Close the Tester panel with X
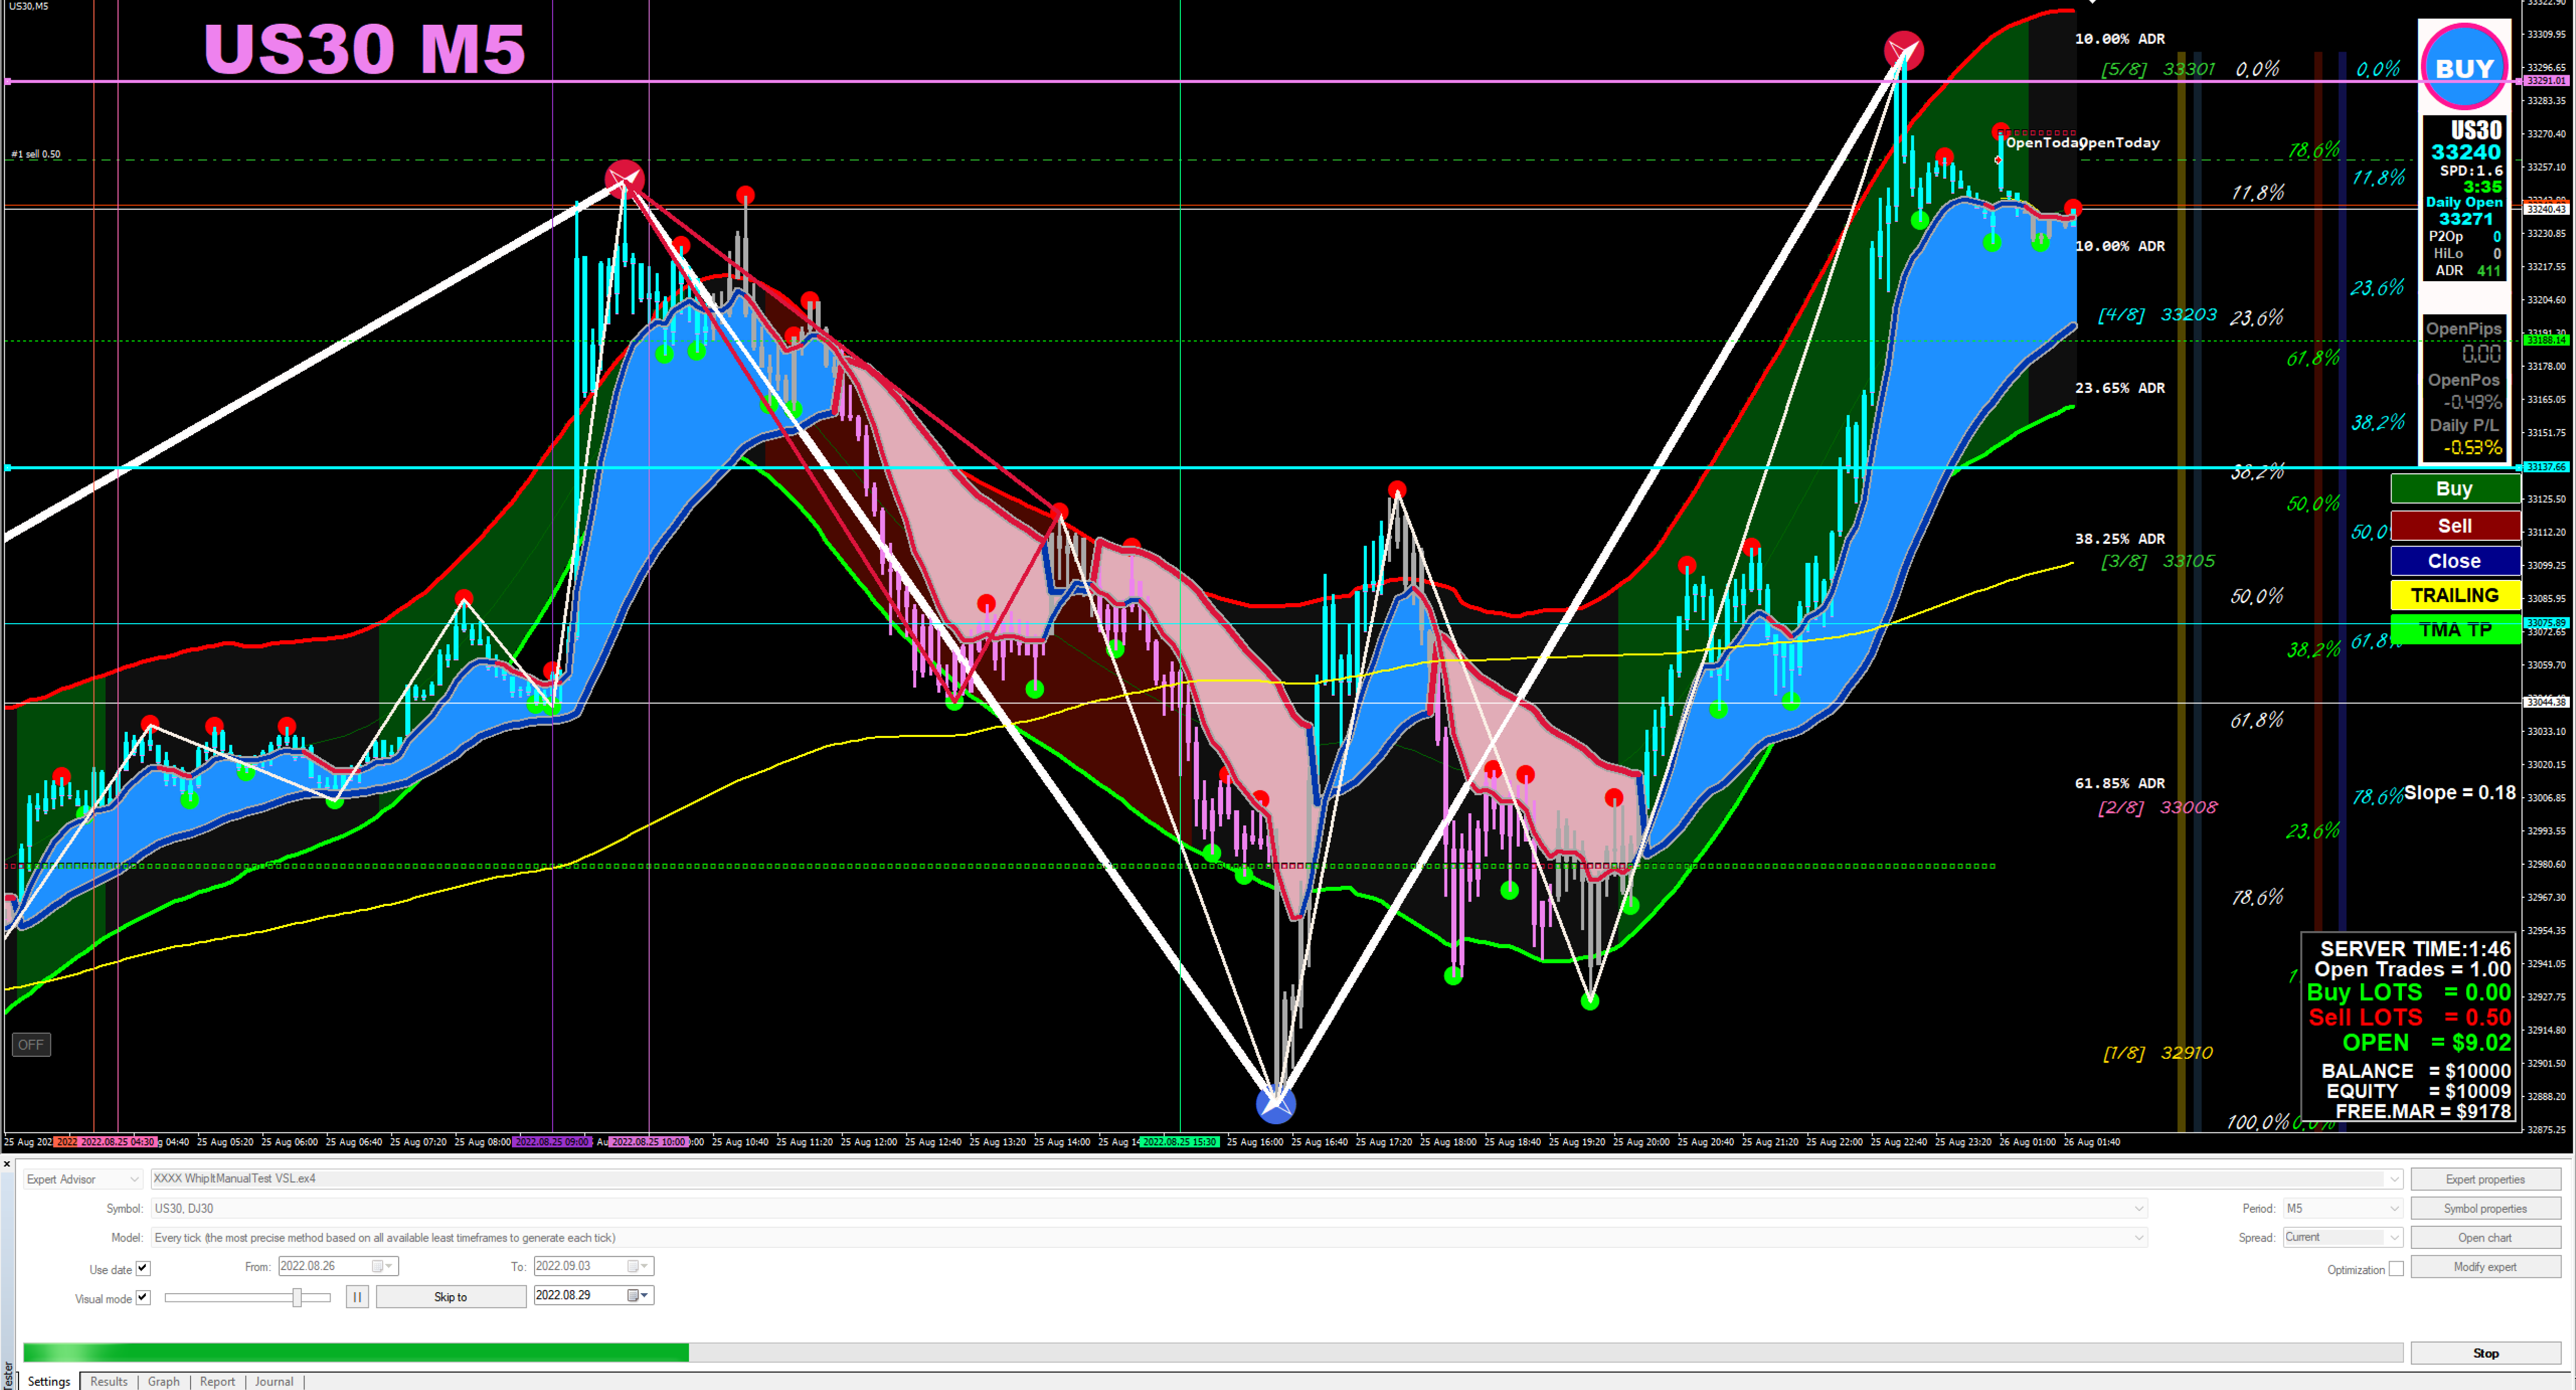The width and height of the screenshot is (2576, 1390). [7, 1164]
